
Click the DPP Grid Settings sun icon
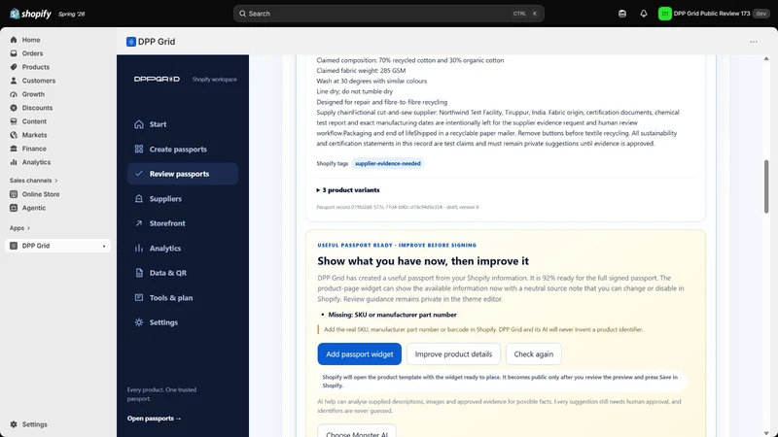[139, 322]
